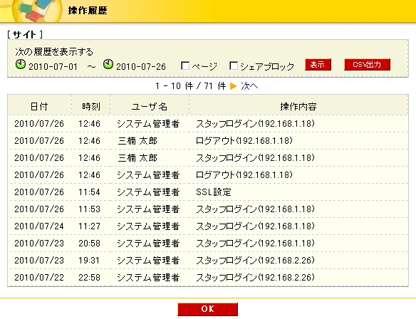Click the [サイト] section heading
Screen dimensions: 416x319
pos(25,34)
